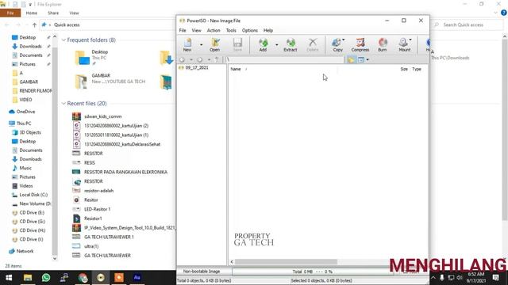Collapse the Frequent folders section
Viewport: 508px width, 285px height.
click(63, 40)
